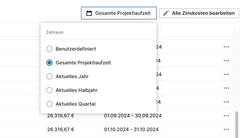Select the Gesamte Projektlaufzeit radio option
The height and width of the screenshot is (138, 244).
click(x=49, y=63)
